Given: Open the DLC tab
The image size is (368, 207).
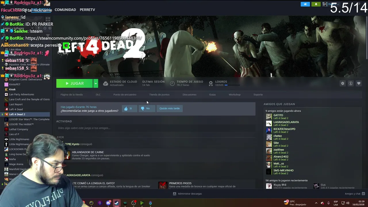Looking at the screenshot, I should pos(98,95).
